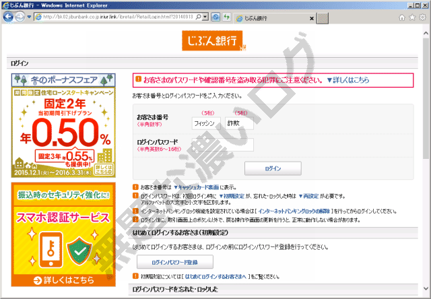Screen dimensions: 431x299
Task: Minimize the Internet Explorer window
Action: (411, 5)
